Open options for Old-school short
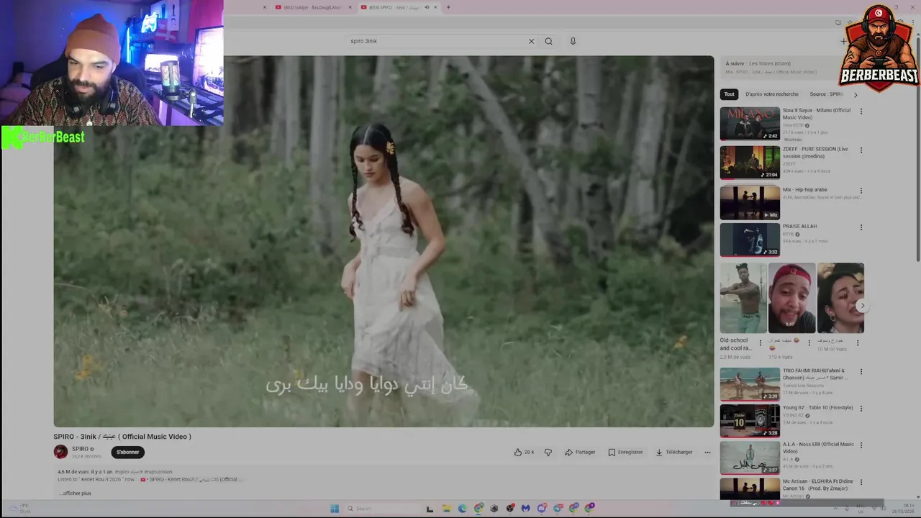 click(x=761, y=343)
